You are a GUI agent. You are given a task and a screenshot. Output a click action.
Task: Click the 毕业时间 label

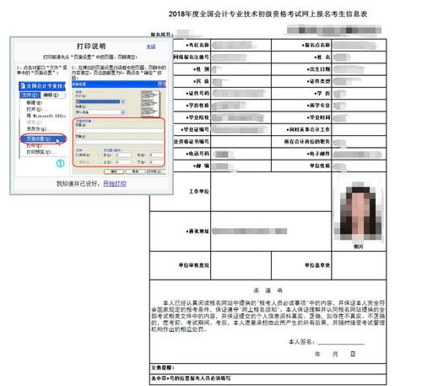tap(319, 117)
